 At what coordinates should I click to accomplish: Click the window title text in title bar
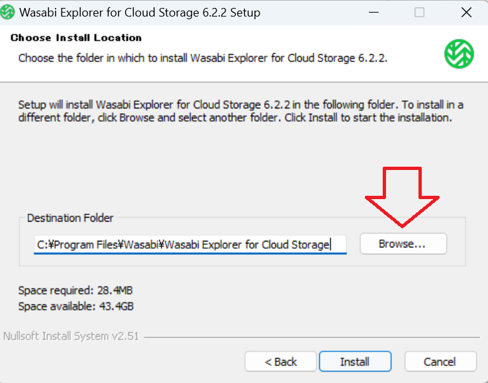click(140, 13)
